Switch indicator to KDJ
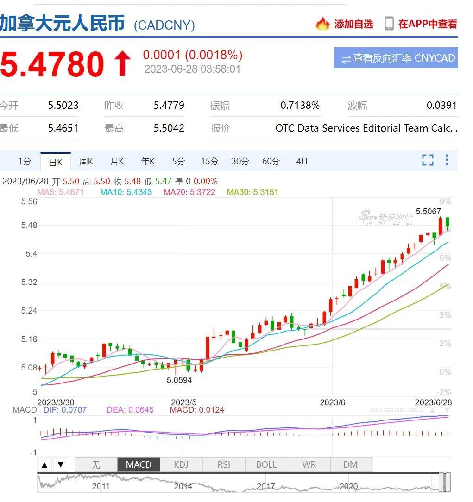Viewport: 473px width, 502px height. (x=181, y=465)
